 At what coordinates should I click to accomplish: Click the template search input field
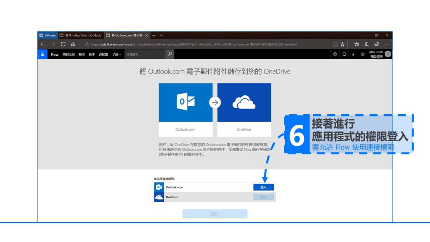[x=145, y=54]
